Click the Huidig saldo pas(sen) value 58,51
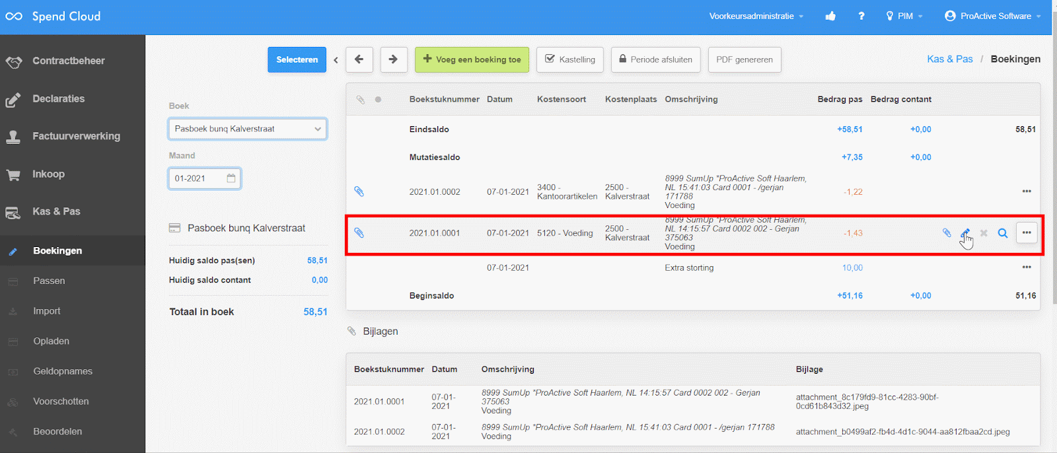This screenshot has height=453, width=1057. point(317,260)
